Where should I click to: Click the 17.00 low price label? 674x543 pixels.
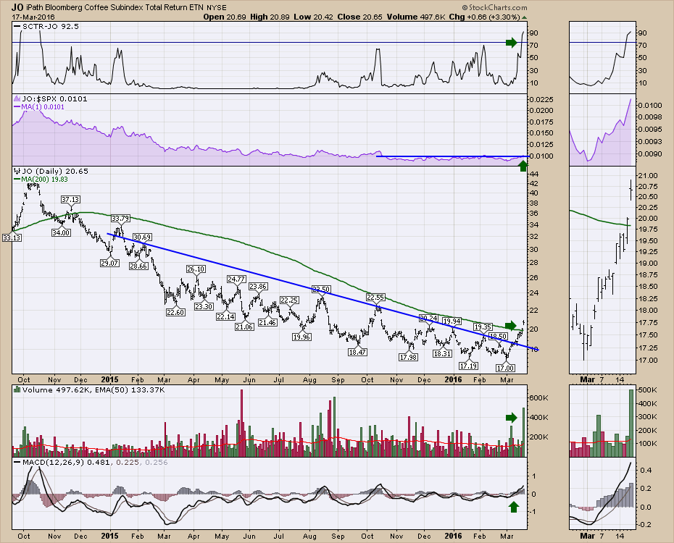click(x=506, y=368)
